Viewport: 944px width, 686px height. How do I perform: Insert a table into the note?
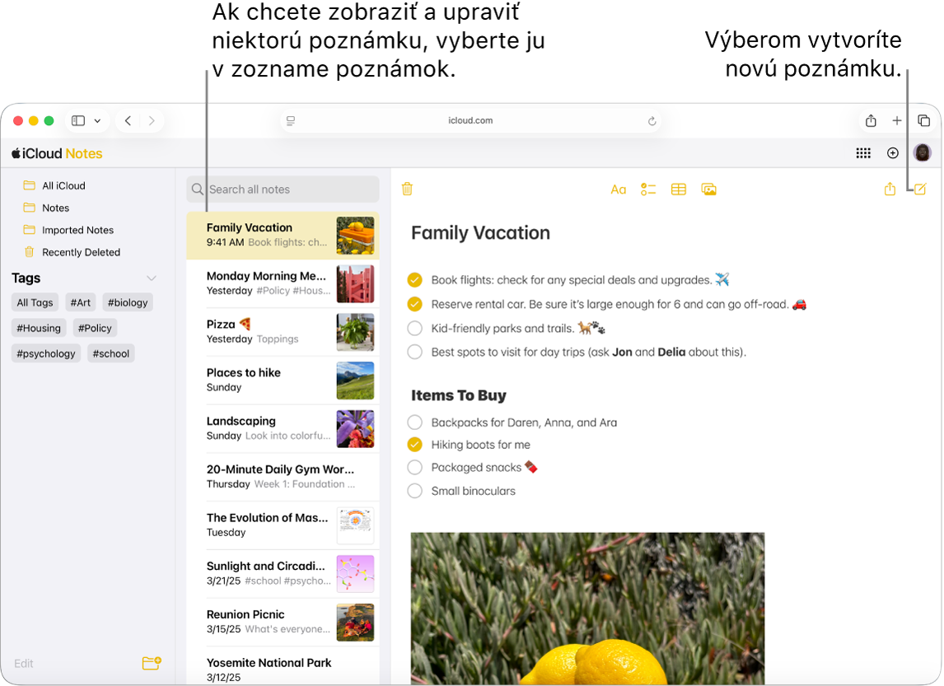click(x=678, y=189)
